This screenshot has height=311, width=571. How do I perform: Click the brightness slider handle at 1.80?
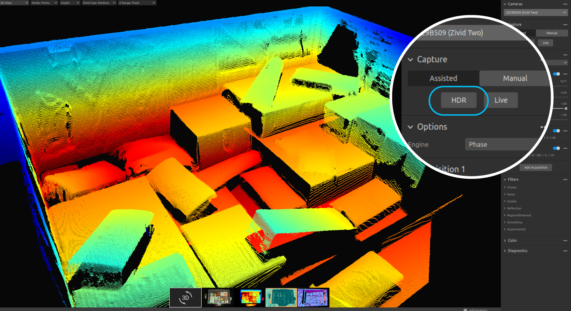[x=566, y=109]
